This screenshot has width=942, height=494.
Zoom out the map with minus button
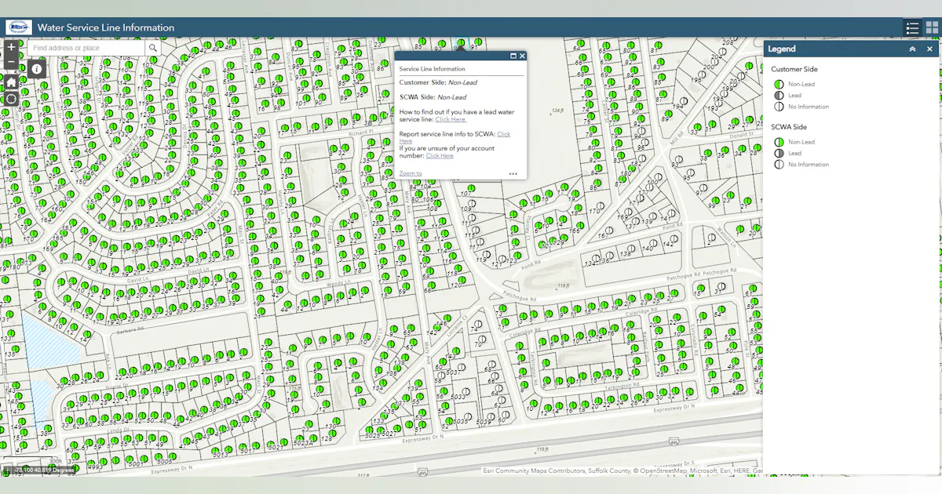tap(11, 61)
